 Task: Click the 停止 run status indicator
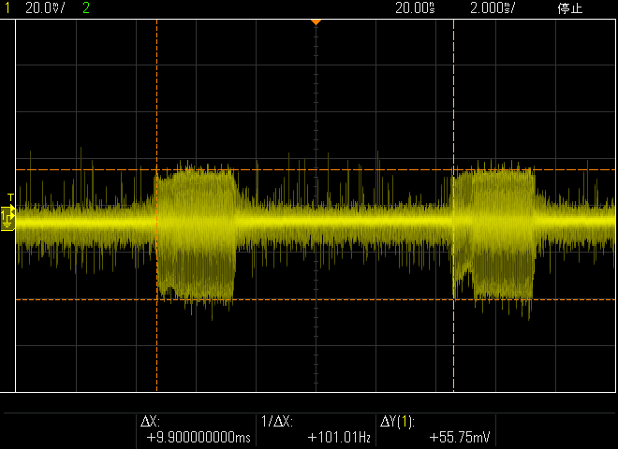(x=570, y=8)
